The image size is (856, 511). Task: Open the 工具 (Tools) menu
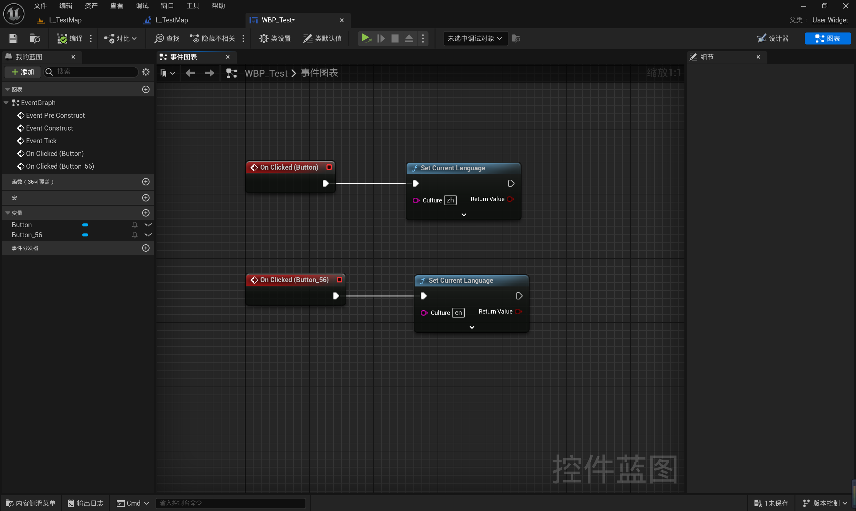point(193,5)
